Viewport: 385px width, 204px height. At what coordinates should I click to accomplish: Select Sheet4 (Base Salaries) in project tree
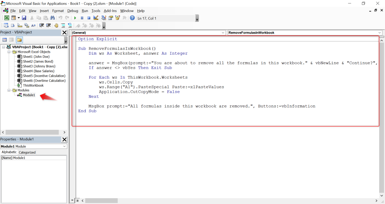point(39,71)
